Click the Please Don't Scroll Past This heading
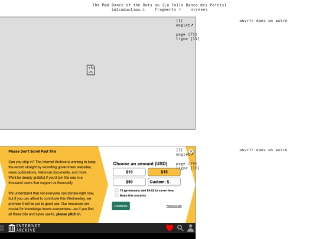Image resolution: width=319 pixels, height=239 pixels. [x=32, y=152]
